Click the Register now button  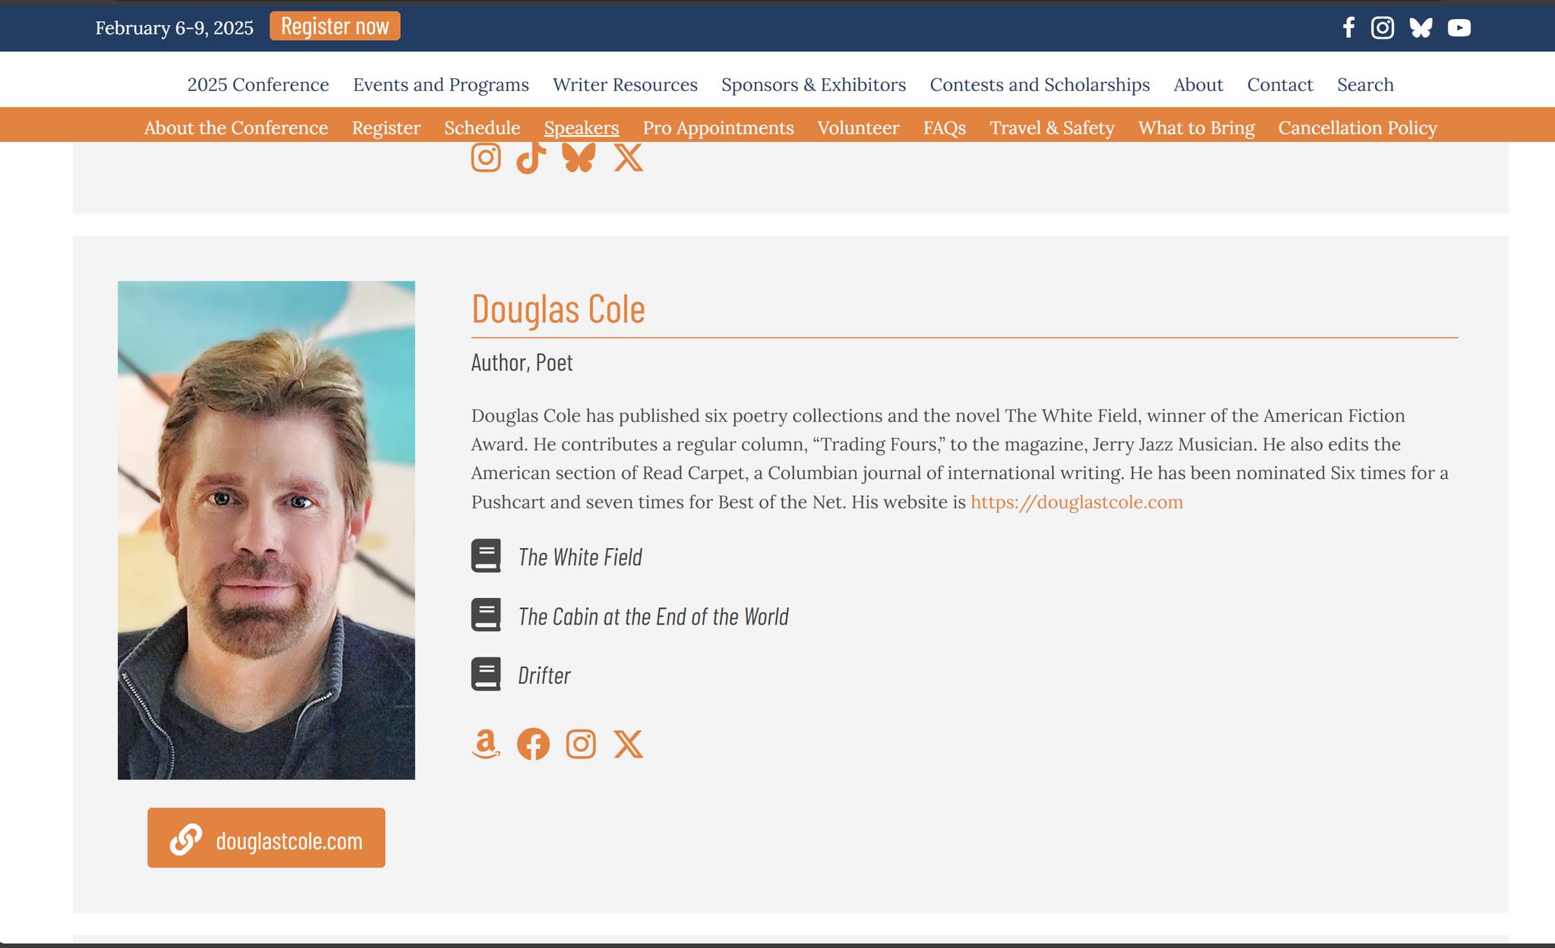(335, 27)
